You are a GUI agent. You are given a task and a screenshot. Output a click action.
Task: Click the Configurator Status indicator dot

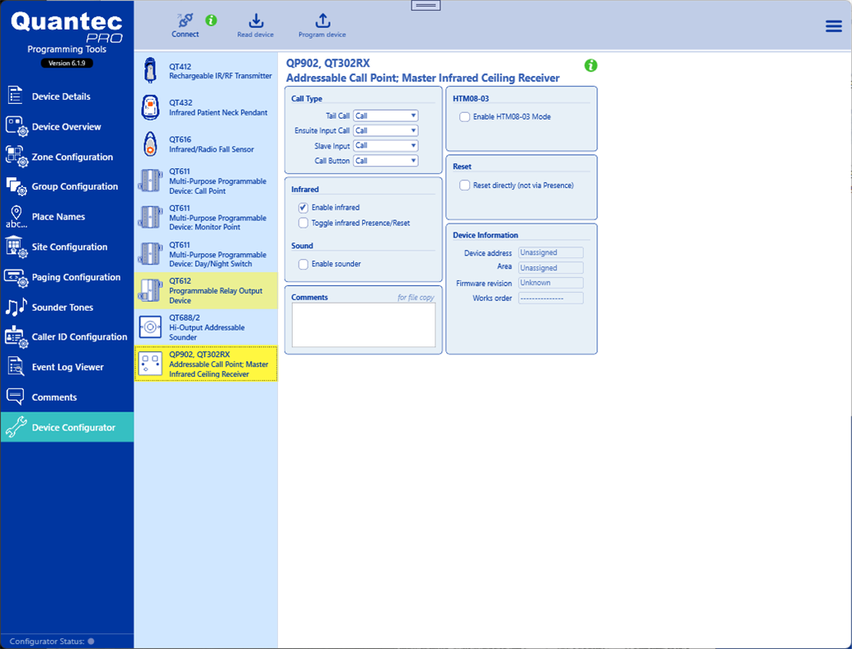pos(91,641)
